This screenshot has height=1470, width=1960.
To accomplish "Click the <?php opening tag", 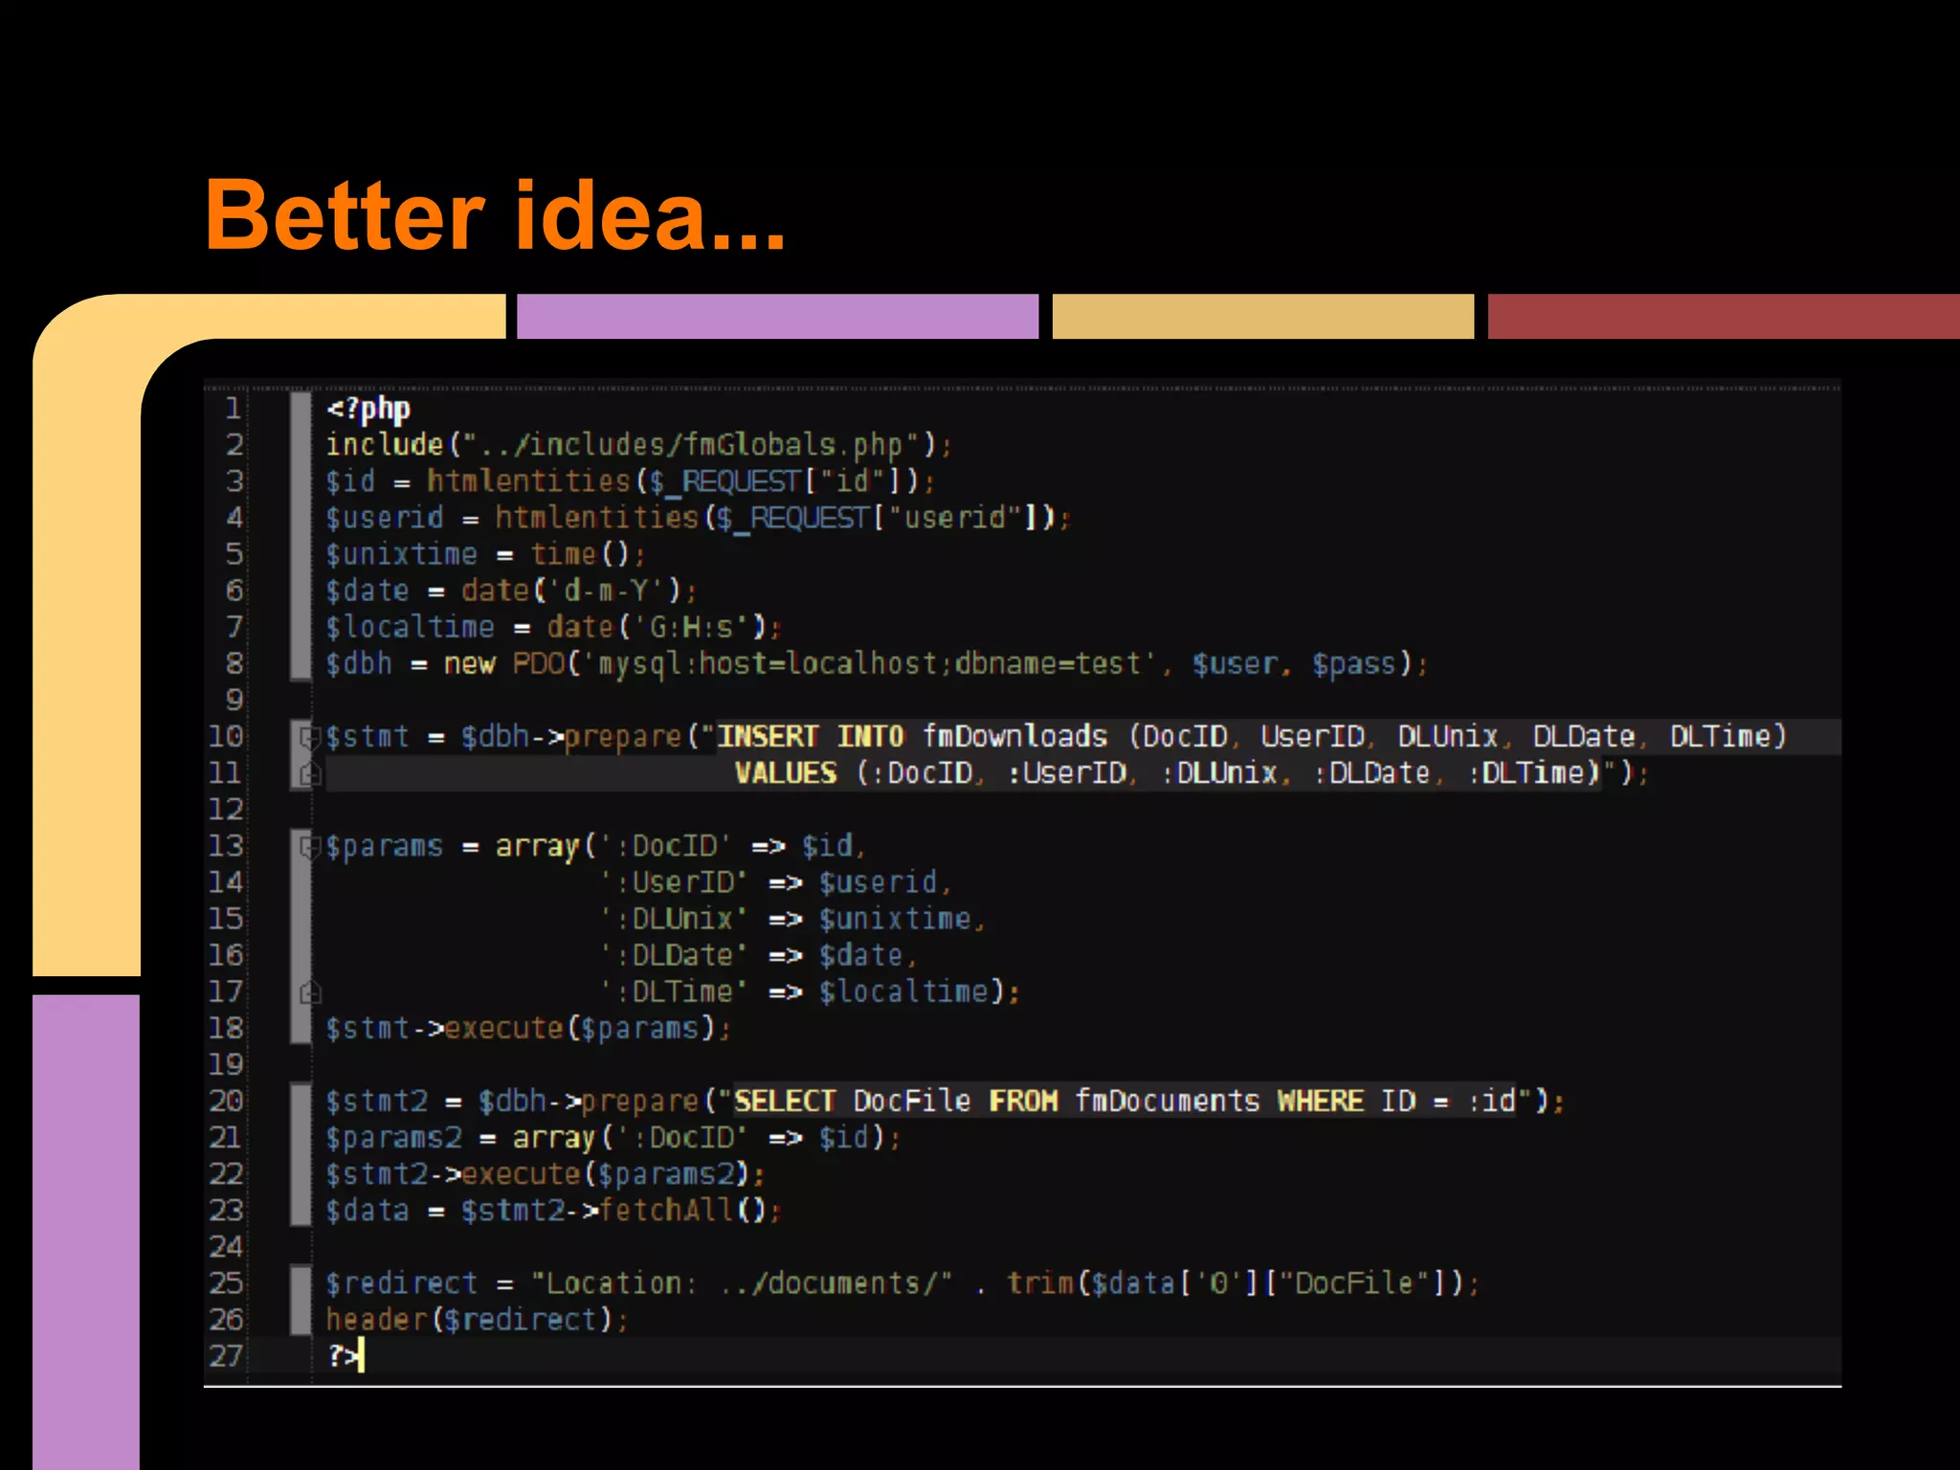I will (x=368, y=409).
